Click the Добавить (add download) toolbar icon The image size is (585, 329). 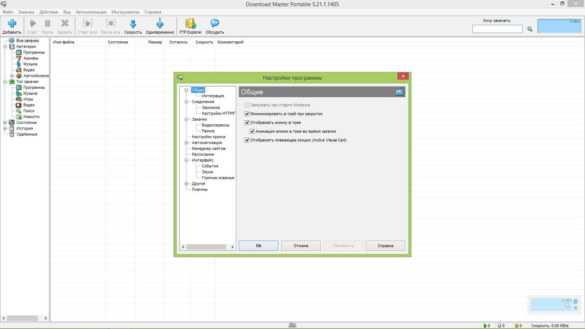coord(12,24)
